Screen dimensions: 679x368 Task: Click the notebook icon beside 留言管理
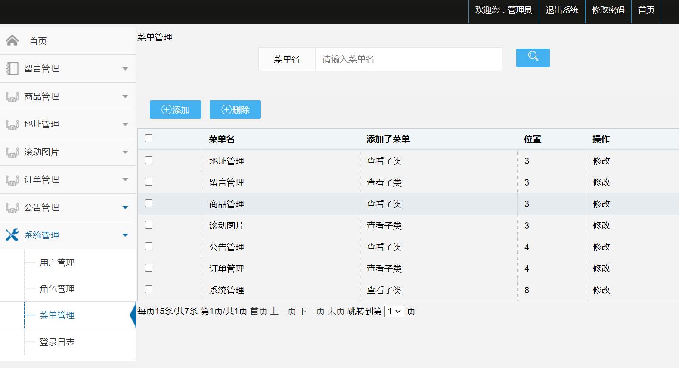tap(12, 68)
